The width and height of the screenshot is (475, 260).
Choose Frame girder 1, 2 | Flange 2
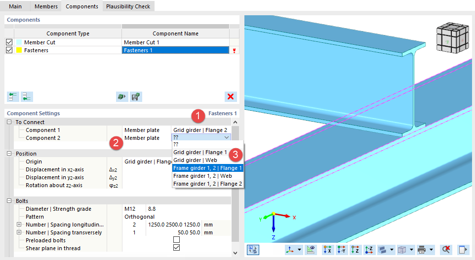pos(208,184)
